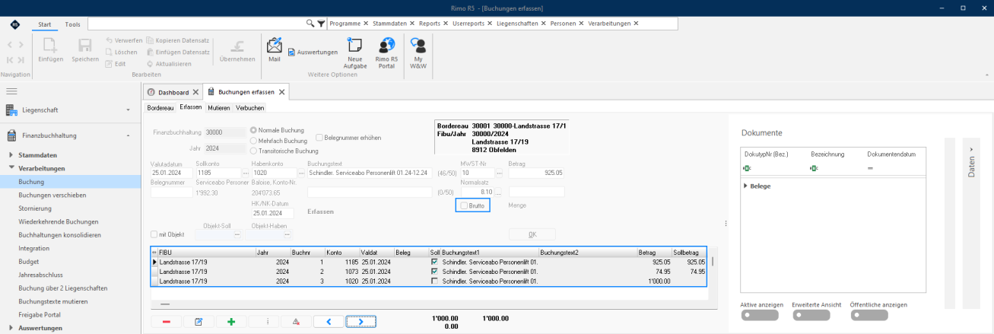994x334 pixels.
Task: Click Verwerfen in the Bearbeiten group
Action: point(123,40)
